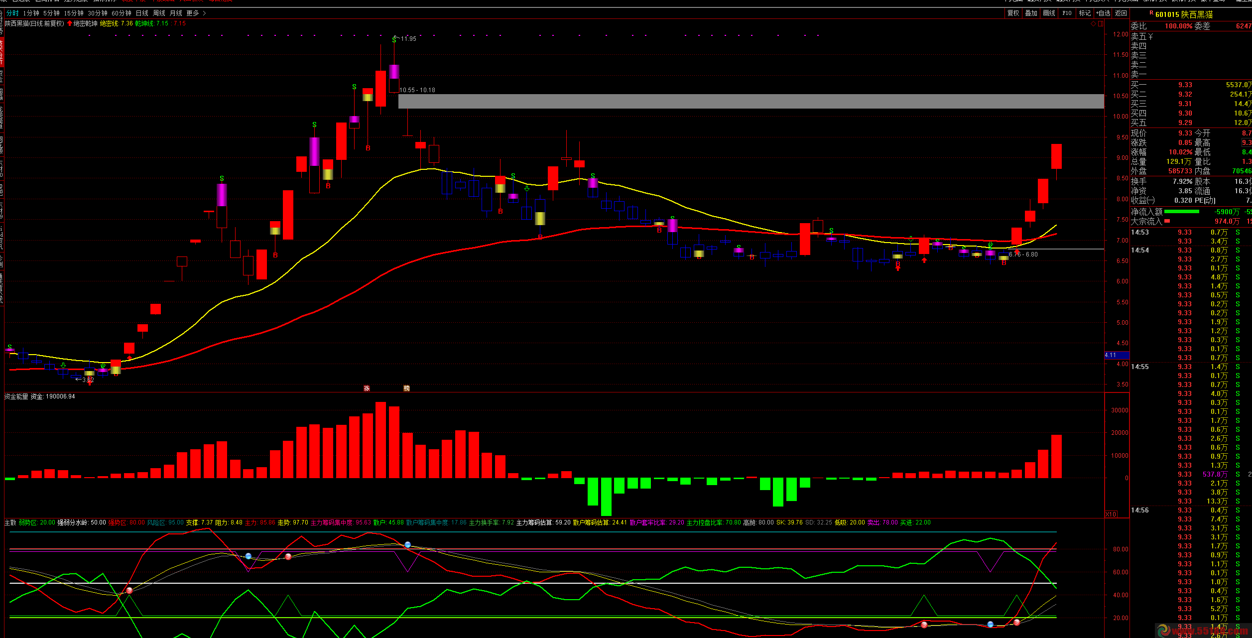The height and width of the screenshot is (638, 1252).
Task: Click the 涨 marker icon below the chart
Action: (x=367, y=388)
